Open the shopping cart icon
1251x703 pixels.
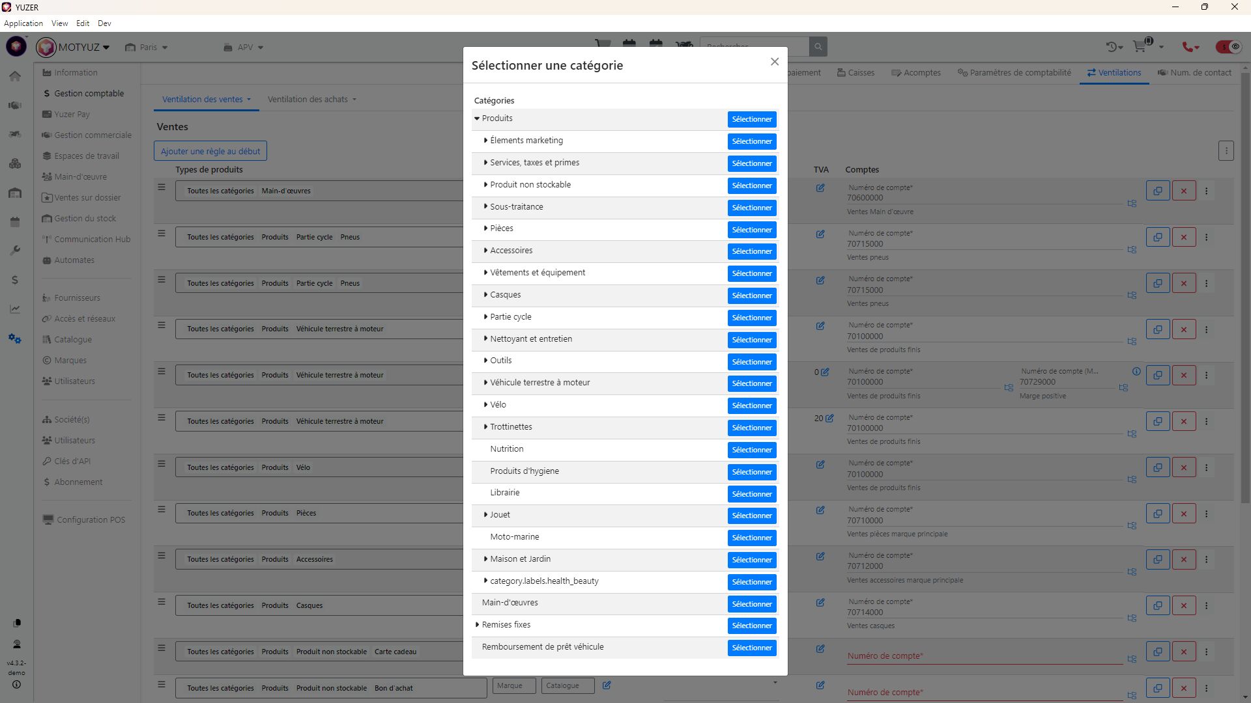click(1139, 46)
